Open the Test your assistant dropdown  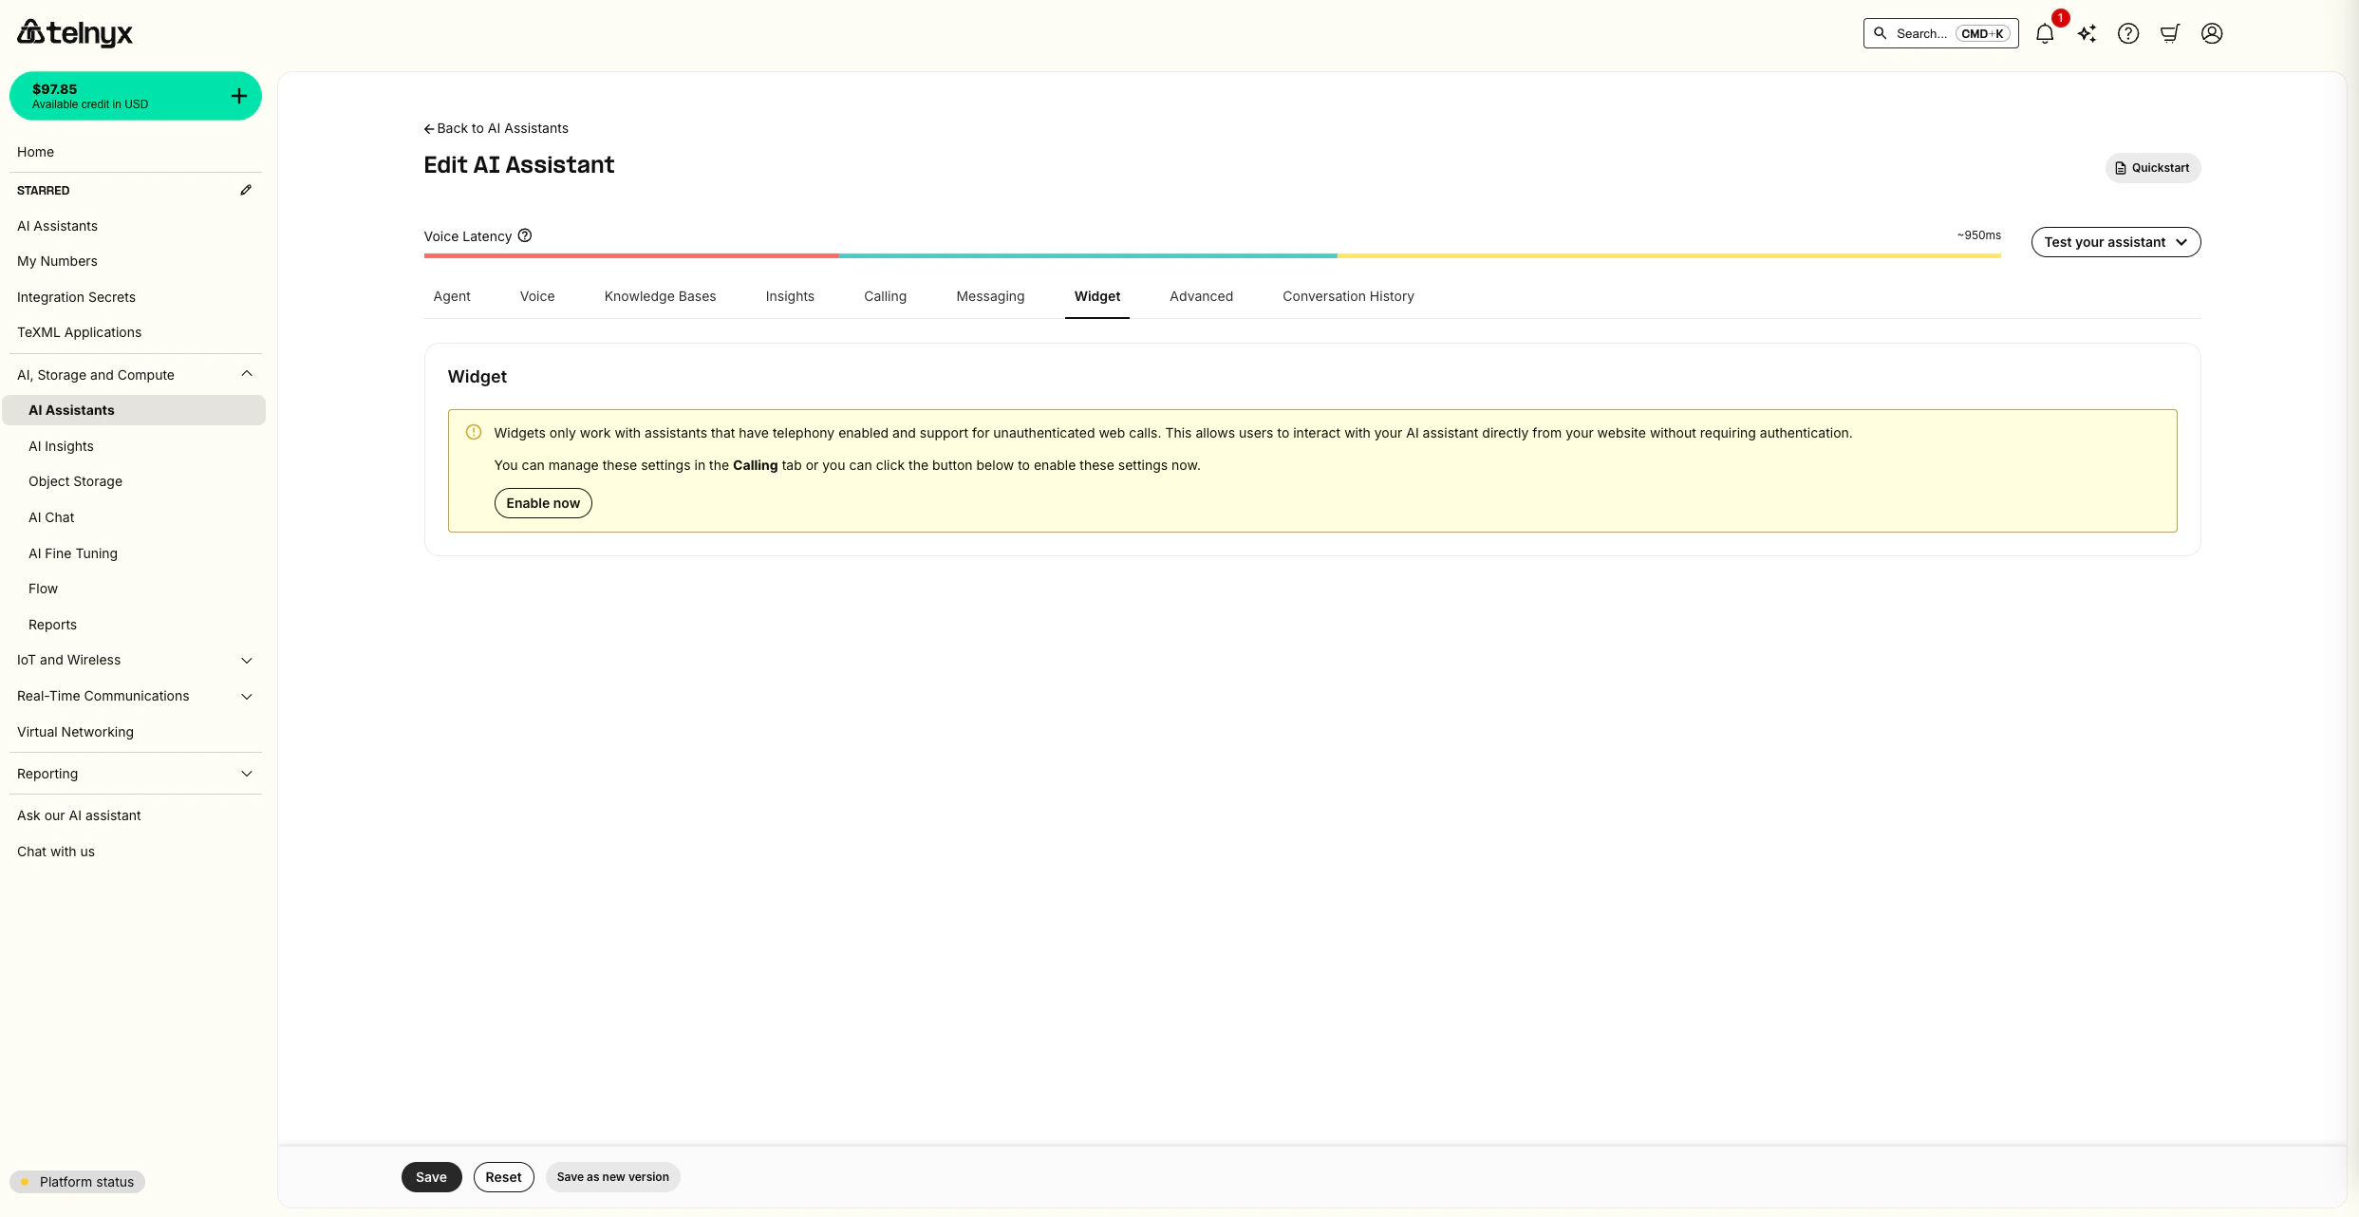[x=2115, y=242]
